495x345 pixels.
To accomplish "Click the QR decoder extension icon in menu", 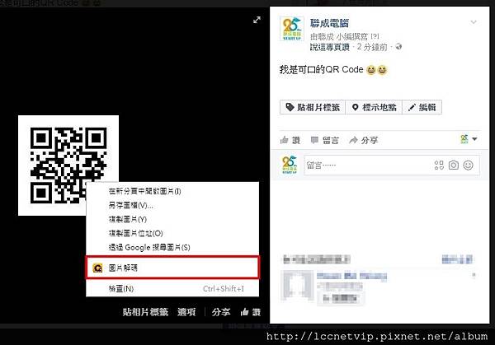I will [97, 268].
